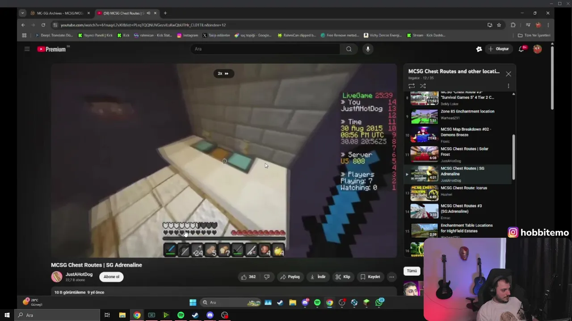
Task: Open Free Remove metadata bookmark
Action: pyautogui.click(x=339, y=35)
